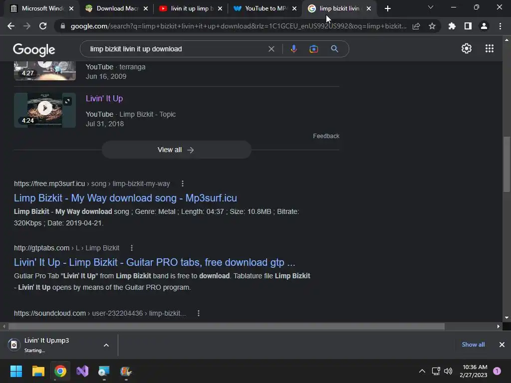Open Livin' It Up video link
Image resolution: width=511 pixels, height=383 pixels.
[x=104, y=98]
